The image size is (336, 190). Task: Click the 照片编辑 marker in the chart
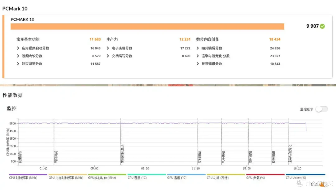(x=250, y=157)
